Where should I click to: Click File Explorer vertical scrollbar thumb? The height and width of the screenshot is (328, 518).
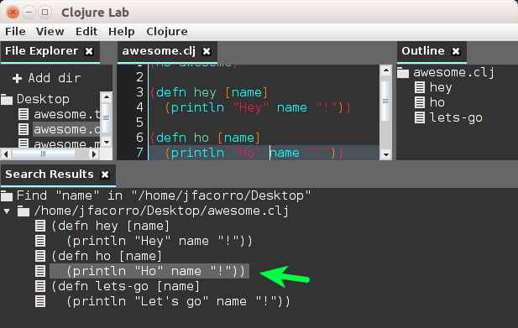click(x=107, y=117)
